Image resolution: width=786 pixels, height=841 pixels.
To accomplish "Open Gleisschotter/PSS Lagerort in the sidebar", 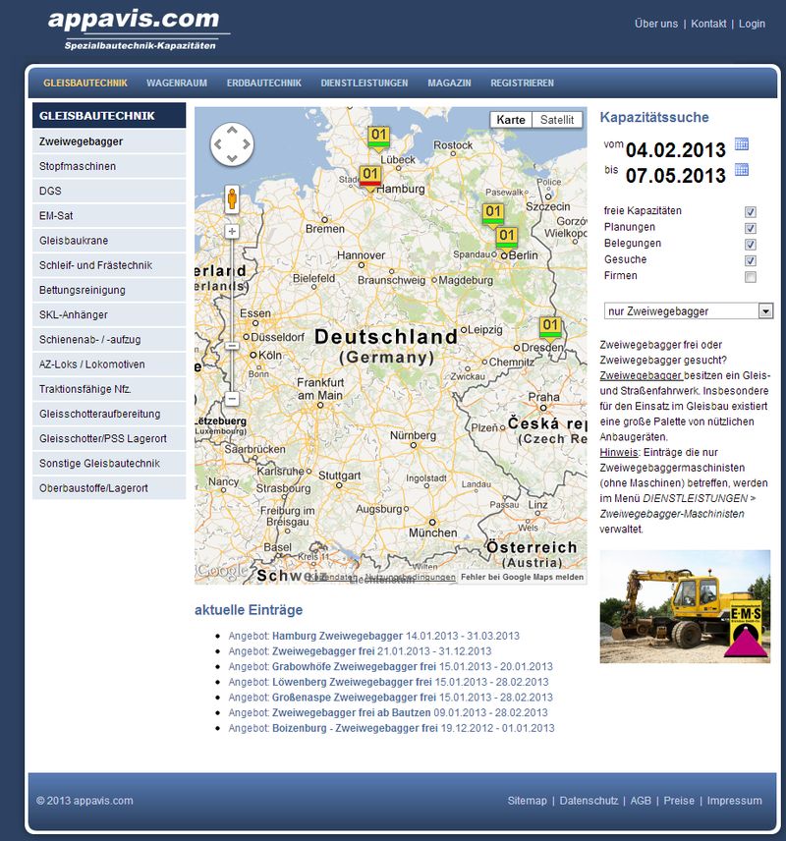I will 109,439.
